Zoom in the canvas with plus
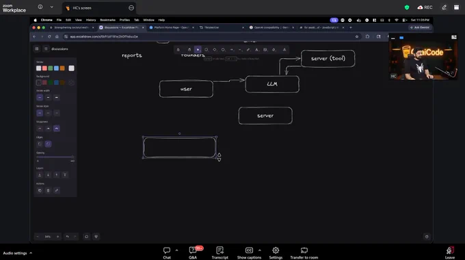Image resolution: width=465 pixels, height=260 pixels. pyautogui.click(x=57, y=237)
